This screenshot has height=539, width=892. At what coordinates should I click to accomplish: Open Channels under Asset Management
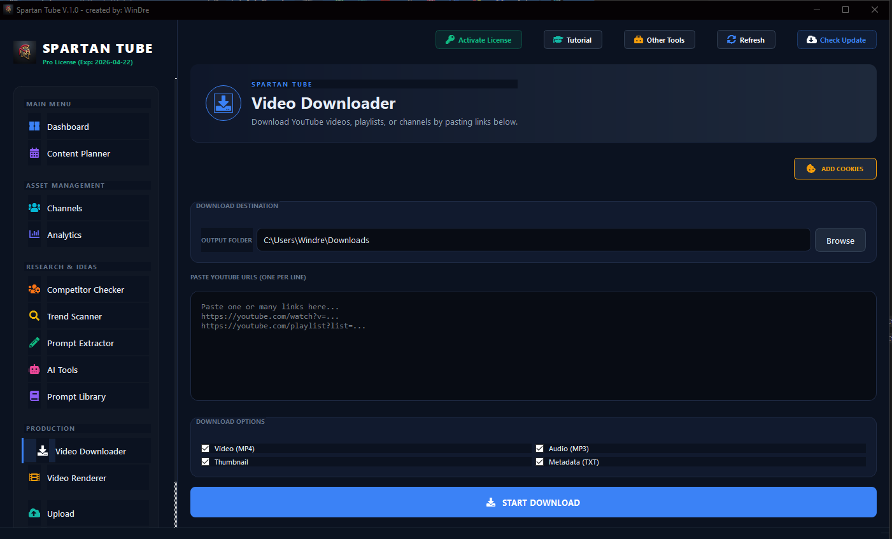(64, 208)
